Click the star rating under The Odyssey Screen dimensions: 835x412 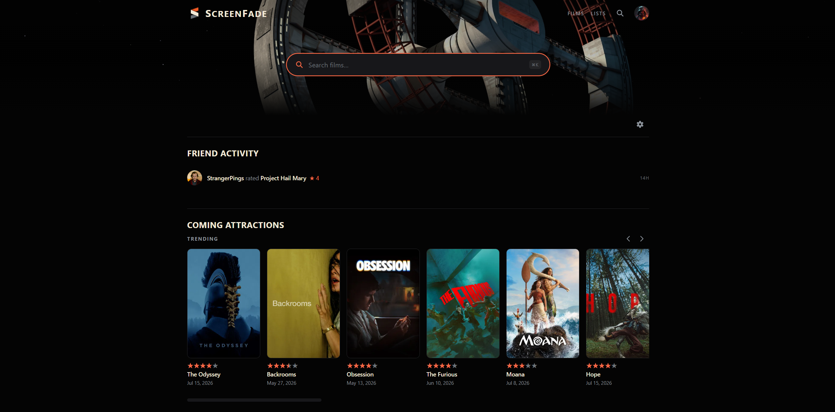click(203, 366)
